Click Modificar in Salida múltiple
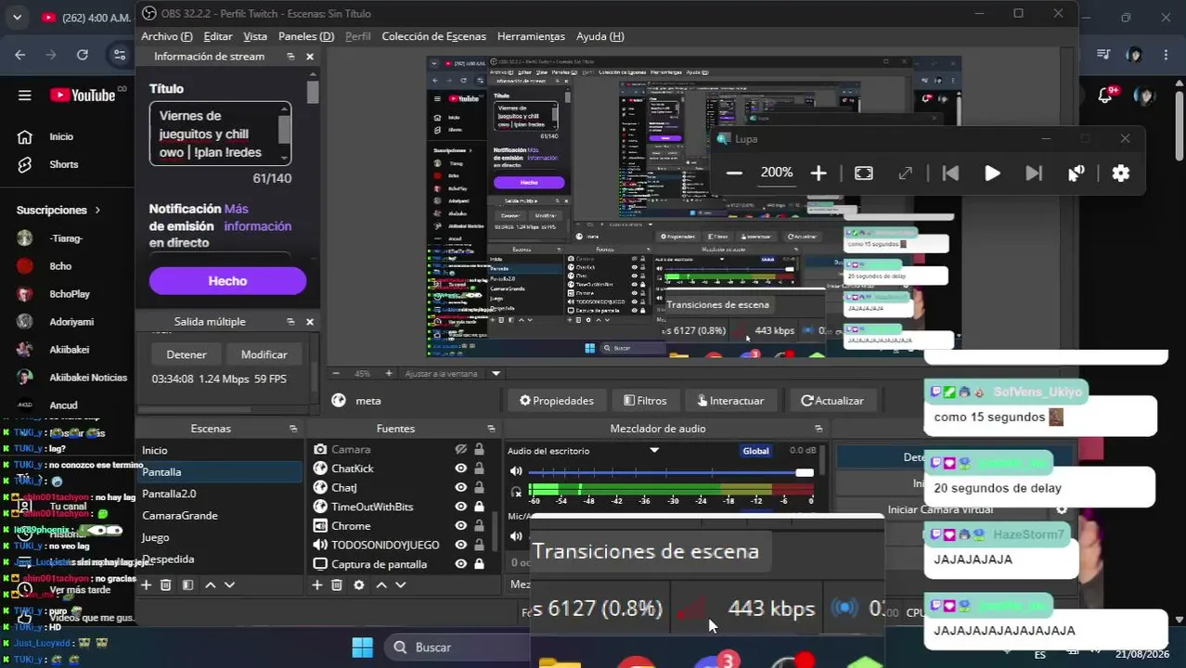 coord(264,354)
